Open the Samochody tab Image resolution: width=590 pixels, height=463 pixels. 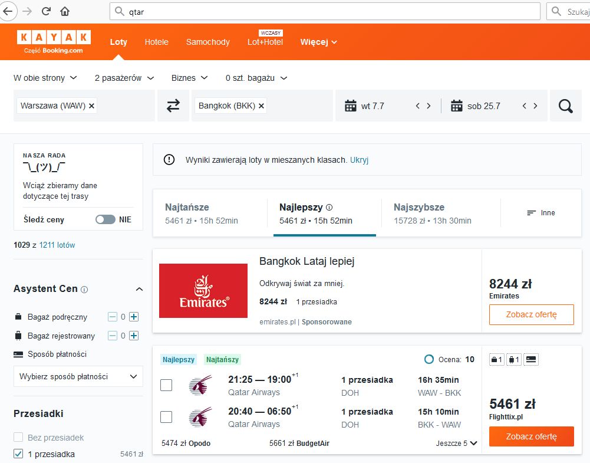coord(207,42)
